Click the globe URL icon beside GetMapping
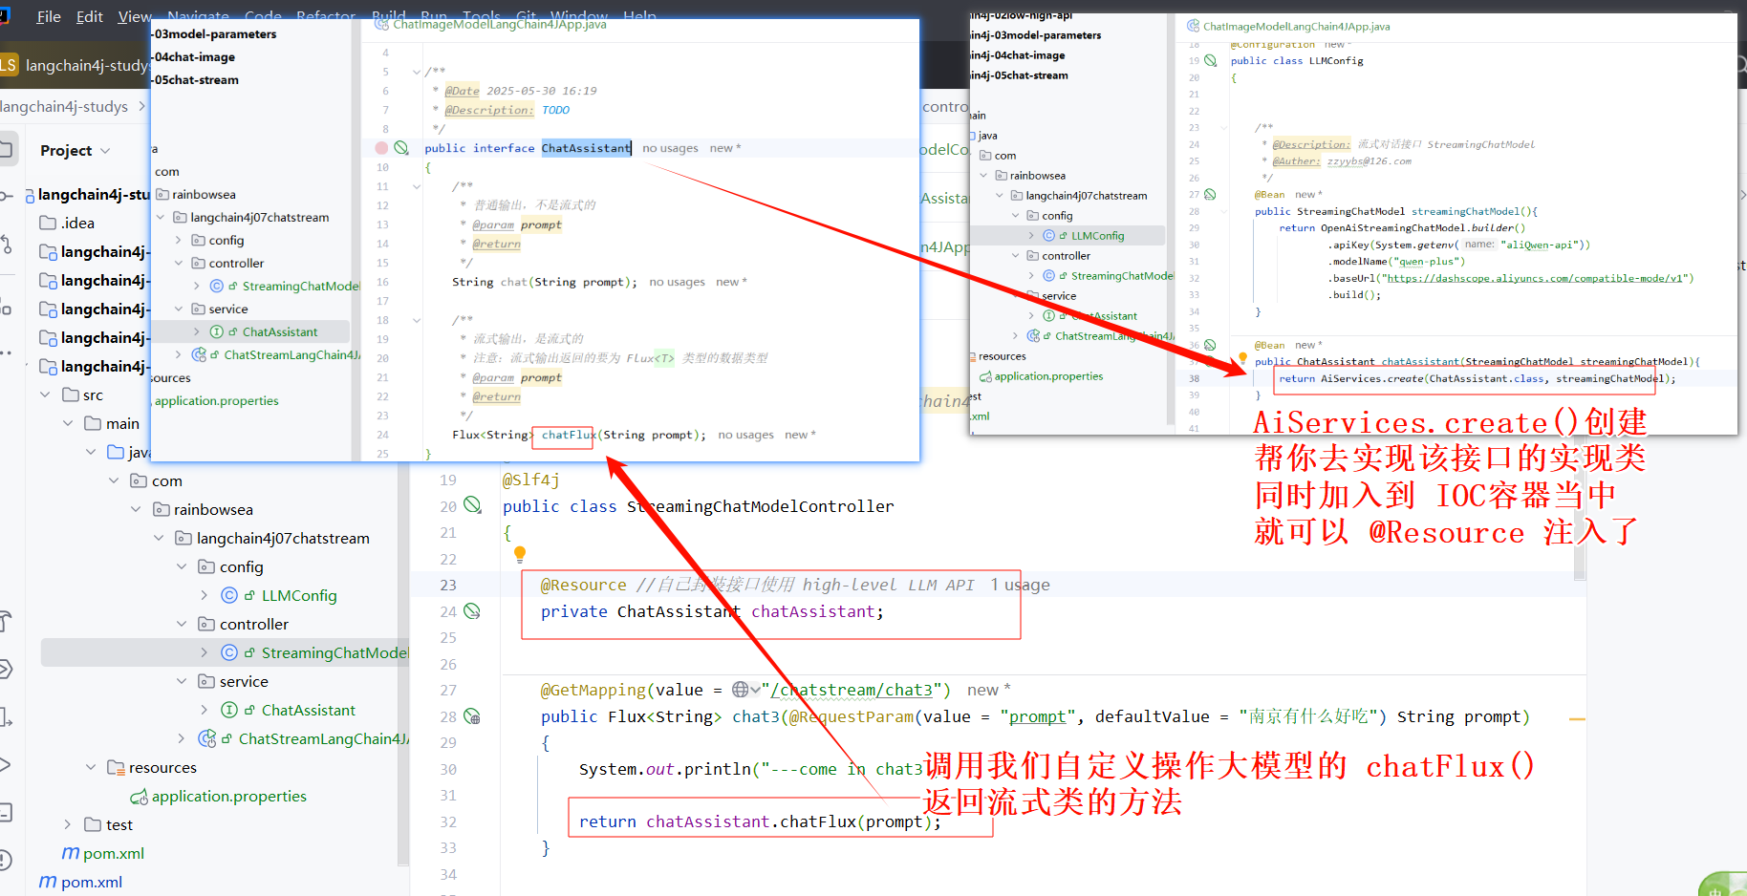The height and width of the screenshot is (896, 1747). point(740,690)
